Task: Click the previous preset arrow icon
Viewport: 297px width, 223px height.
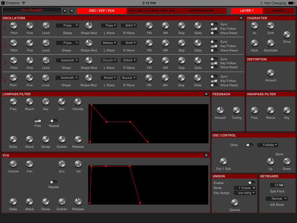Action: coord(65,11)
